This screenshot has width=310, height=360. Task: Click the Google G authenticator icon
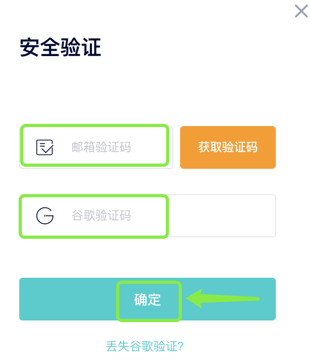45,216
